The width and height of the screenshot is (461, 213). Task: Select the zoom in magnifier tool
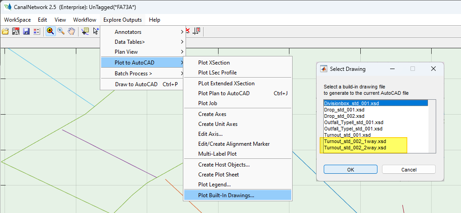pyautogui.click(x=50, y=31)
